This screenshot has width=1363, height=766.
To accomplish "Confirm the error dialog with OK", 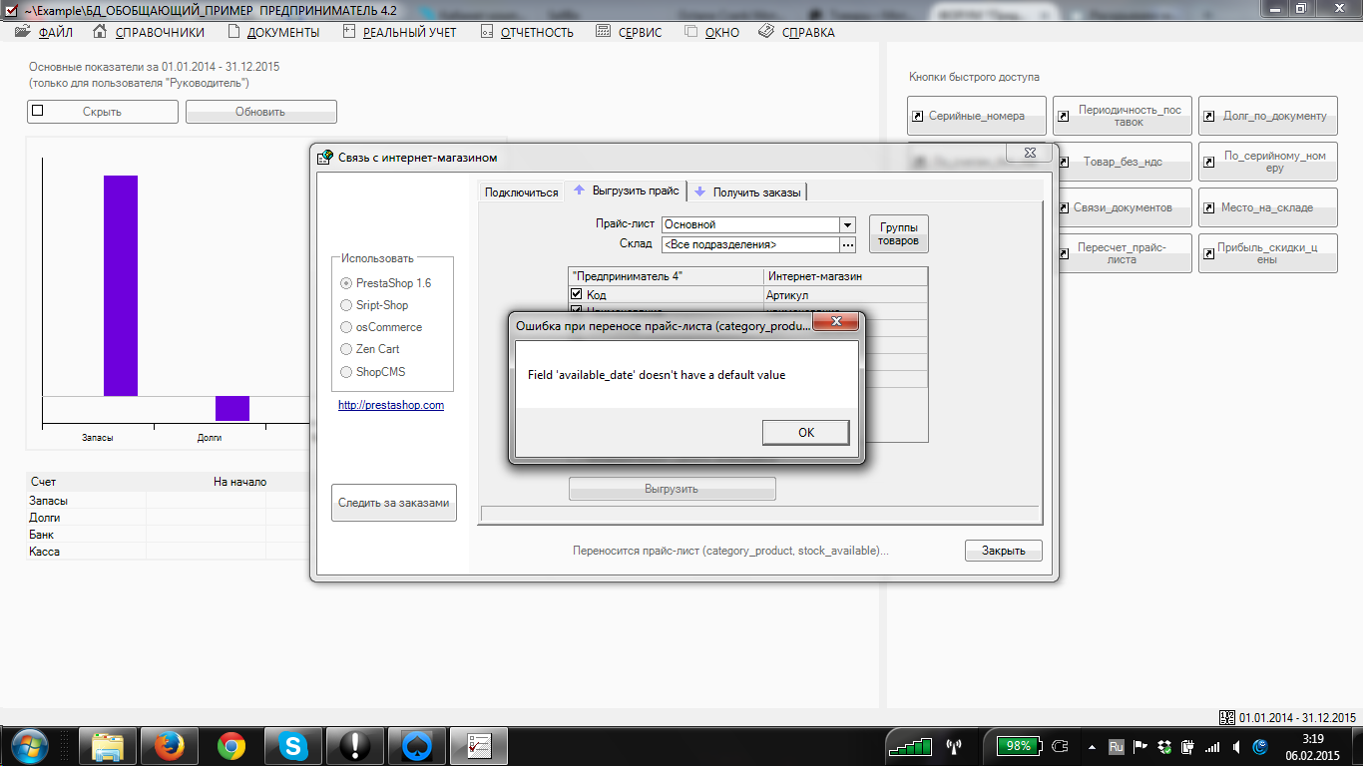I will pyautogui.click(x=806, y=432).
